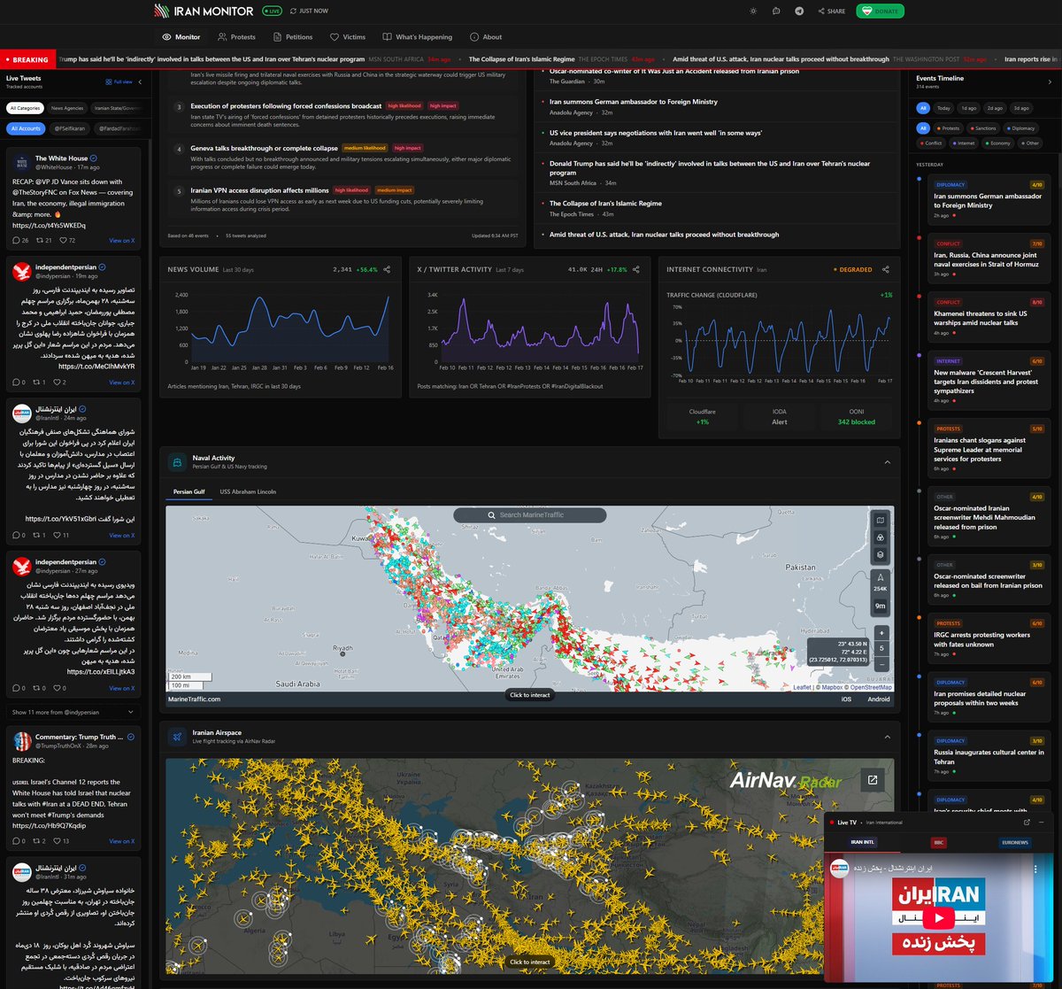This screenshot has width=1062, height=989.
Task: Select the All Accounts filter chip
Action: [x=26, y=128]
